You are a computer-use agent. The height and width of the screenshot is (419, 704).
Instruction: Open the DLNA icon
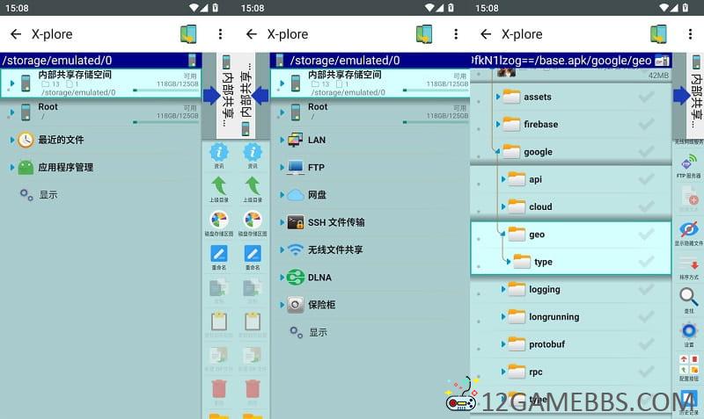(295, 278)
